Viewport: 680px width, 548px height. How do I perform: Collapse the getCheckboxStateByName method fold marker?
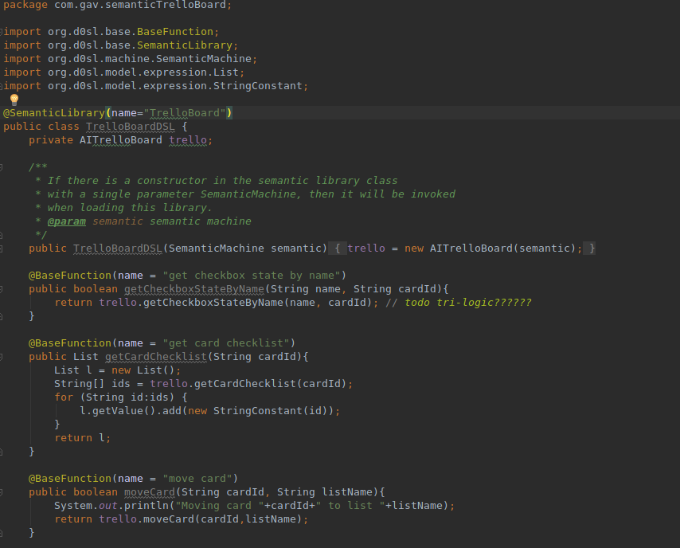2,289
